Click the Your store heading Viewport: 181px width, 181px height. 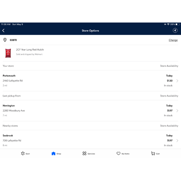pyautogui.click(x=8, y=66)
